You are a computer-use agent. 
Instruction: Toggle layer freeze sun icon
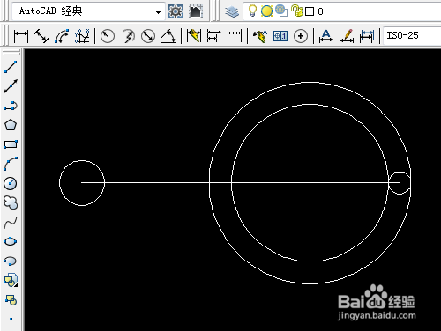pyautogui.click(x=266, y=11)
